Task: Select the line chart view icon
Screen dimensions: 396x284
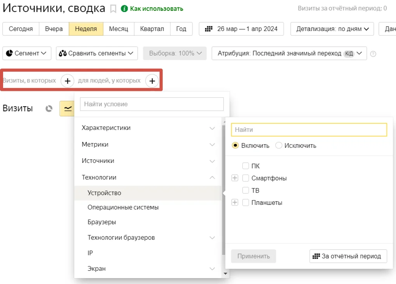Action: click(x=67, y=109)
